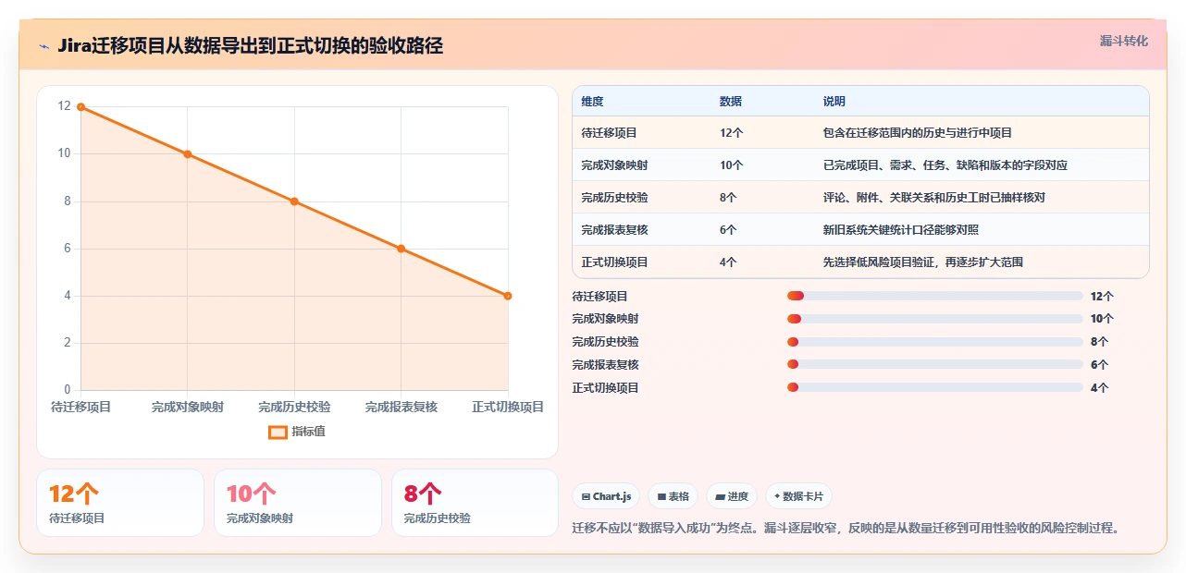This screenshot has width=1186, height=573.
Task: Click the chart data point for 待迁移项目
Action: click(x=80, y=106)
